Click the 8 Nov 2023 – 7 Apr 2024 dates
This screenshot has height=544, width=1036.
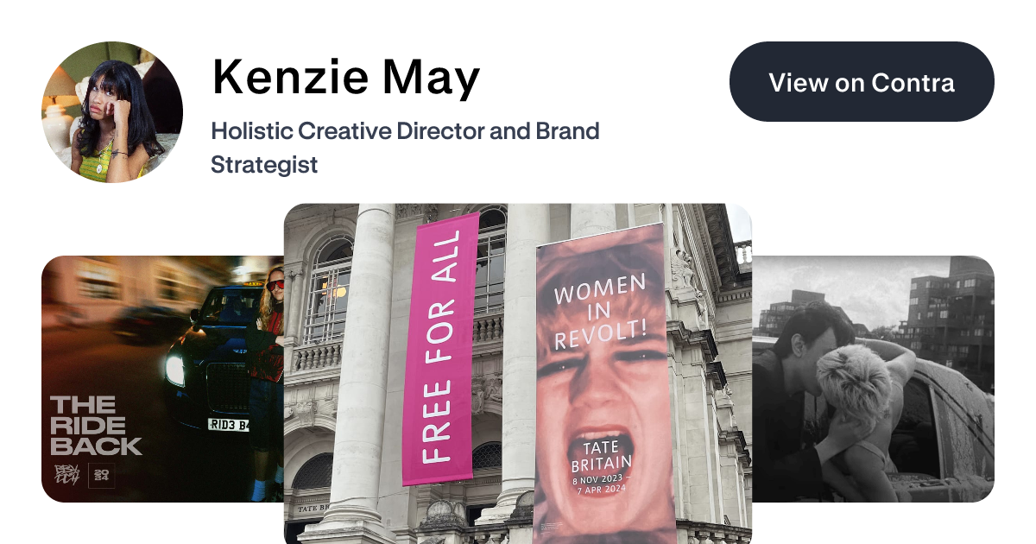point(603,484)
